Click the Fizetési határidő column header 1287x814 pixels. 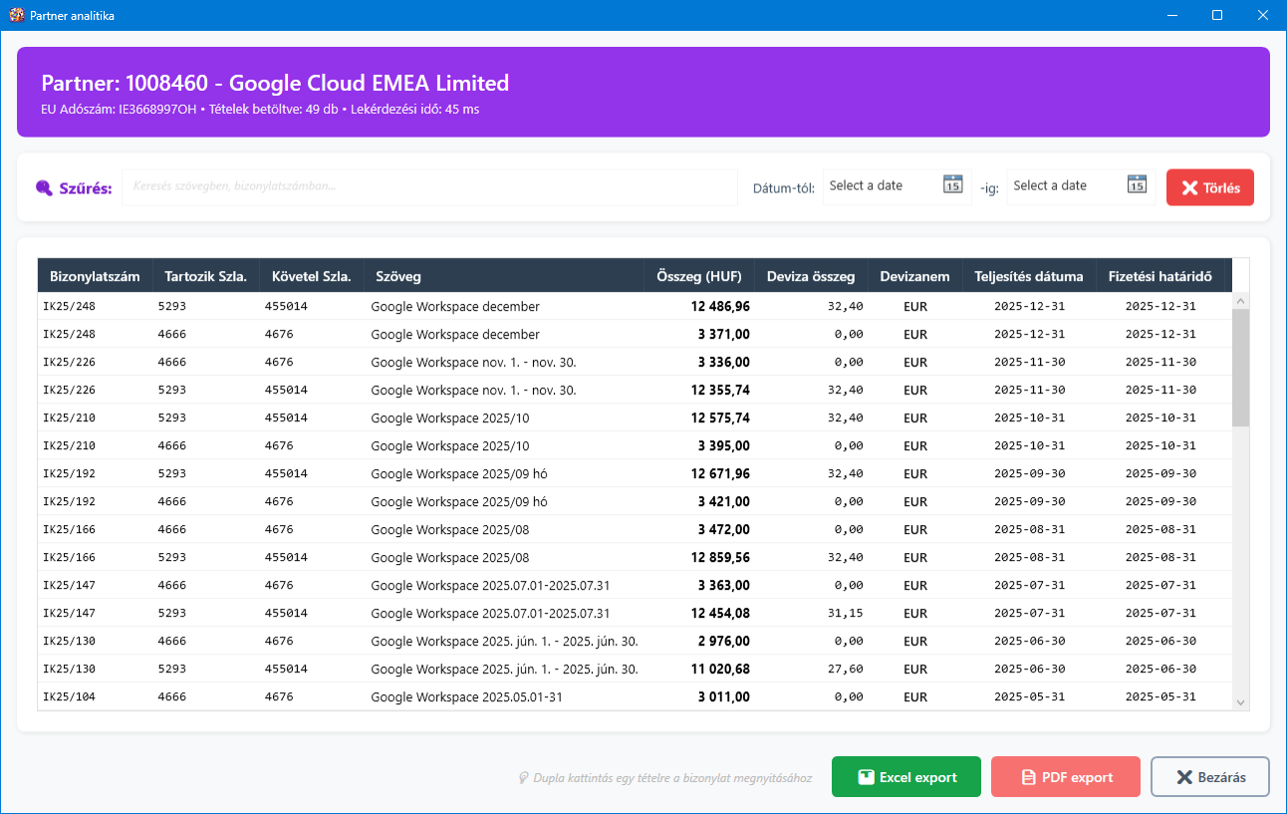tap(1159, 276)
